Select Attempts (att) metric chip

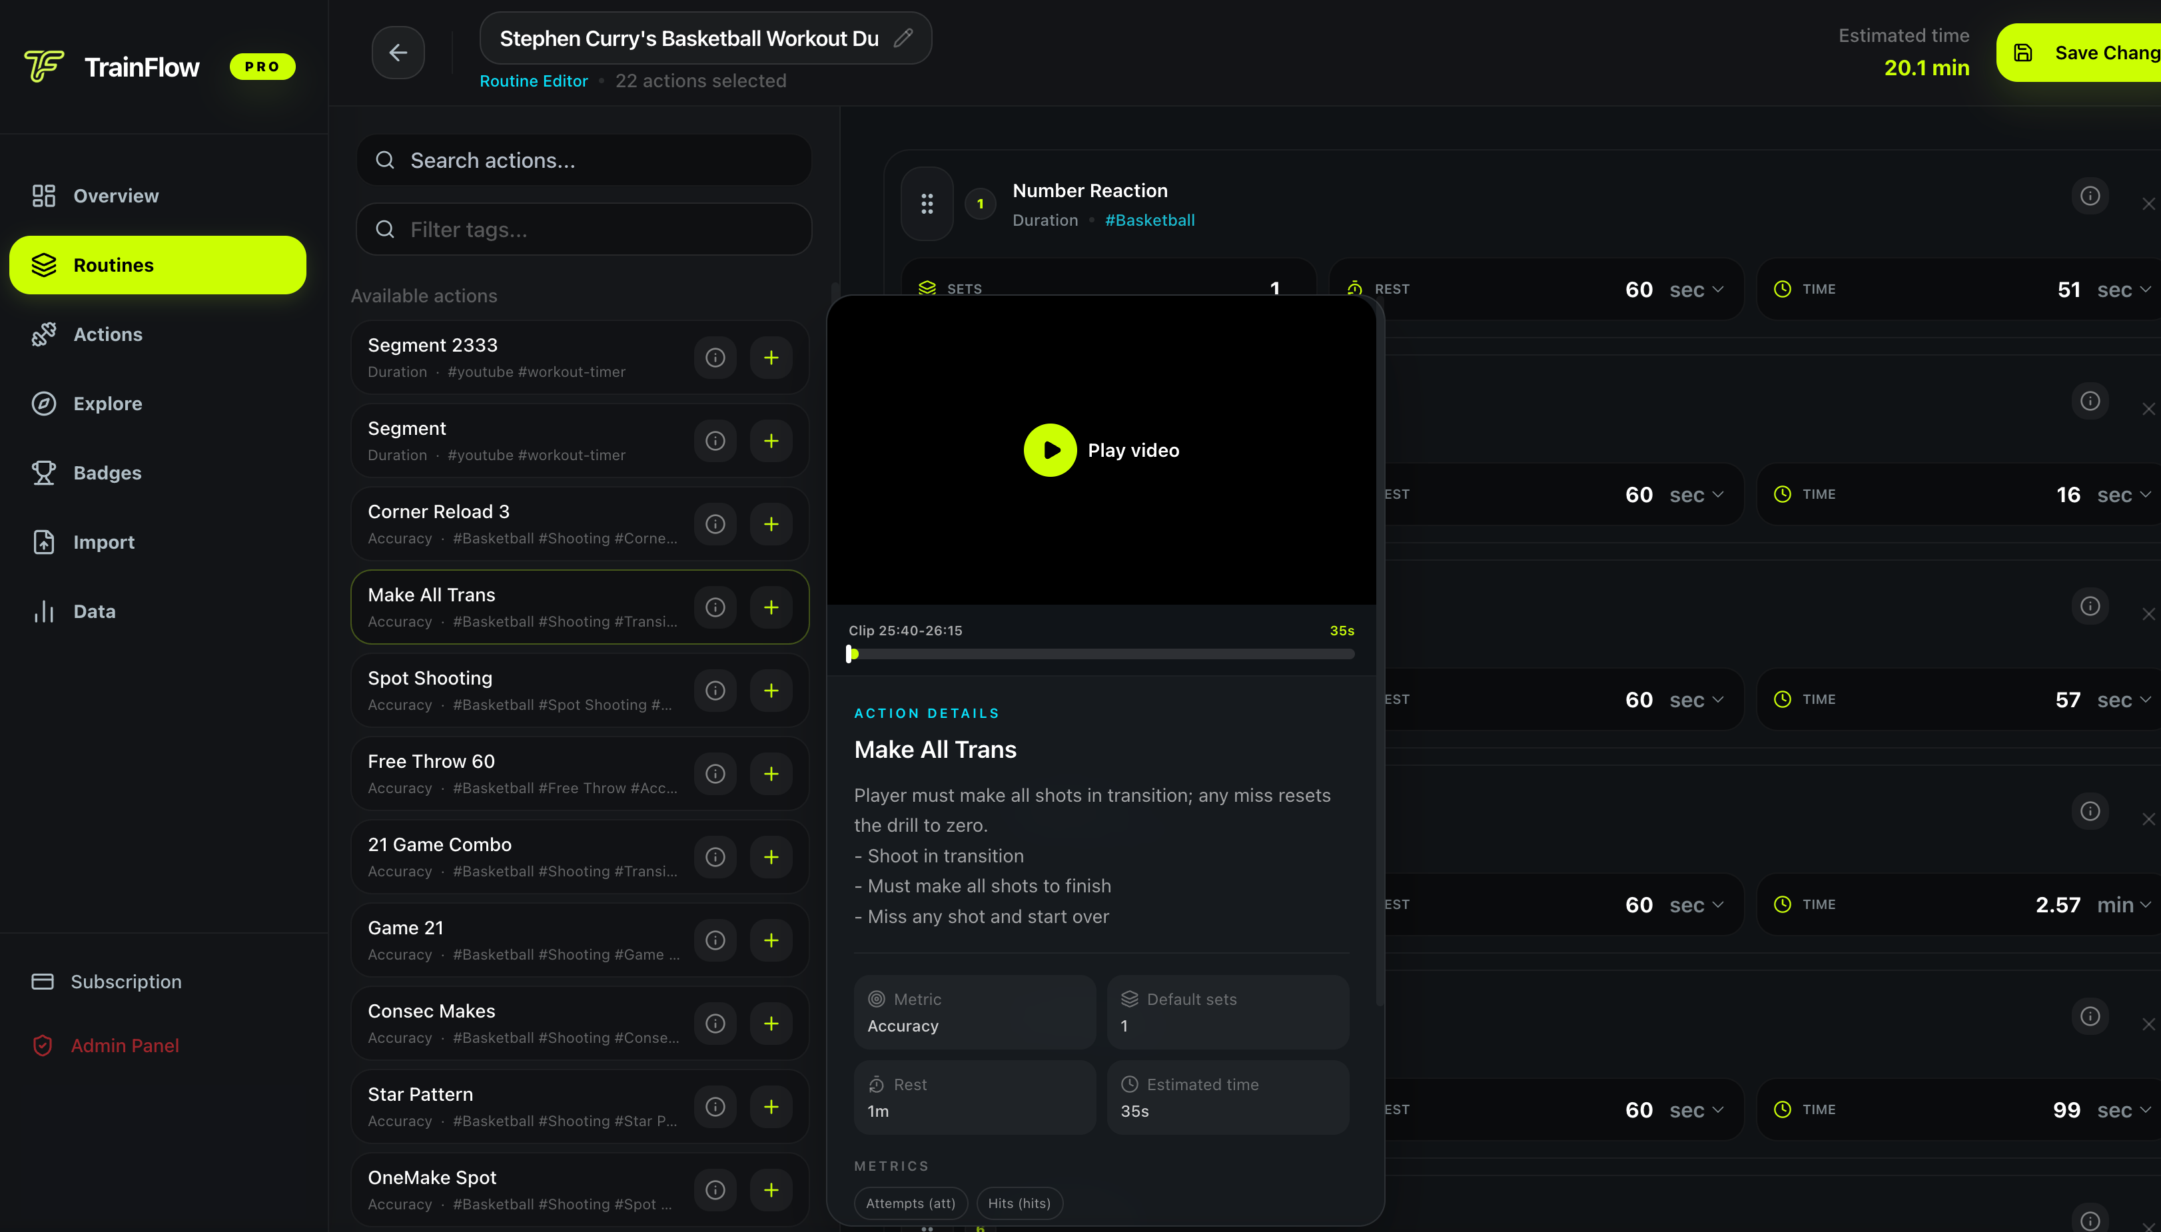(910, 1203)
